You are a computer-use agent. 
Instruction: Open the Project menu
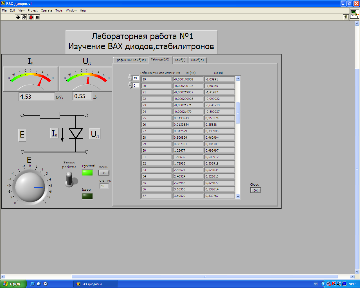pyautogui.click(x=33, y=10)
